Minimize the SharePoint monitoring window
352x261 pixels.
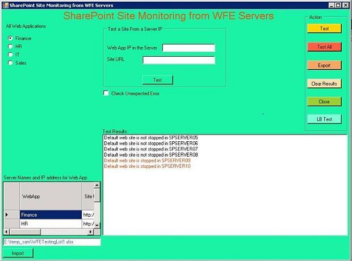point(332,5)
